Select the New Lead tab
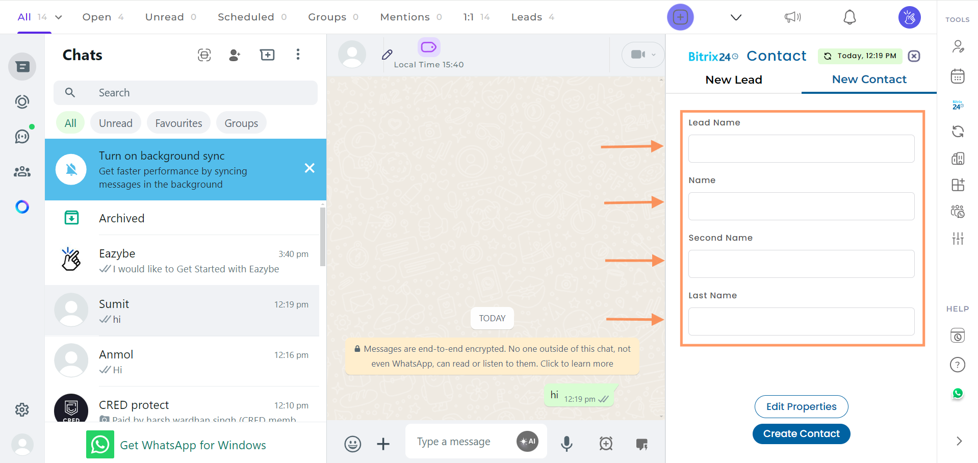This screenshot has height=463, width=978. [734, 80]
